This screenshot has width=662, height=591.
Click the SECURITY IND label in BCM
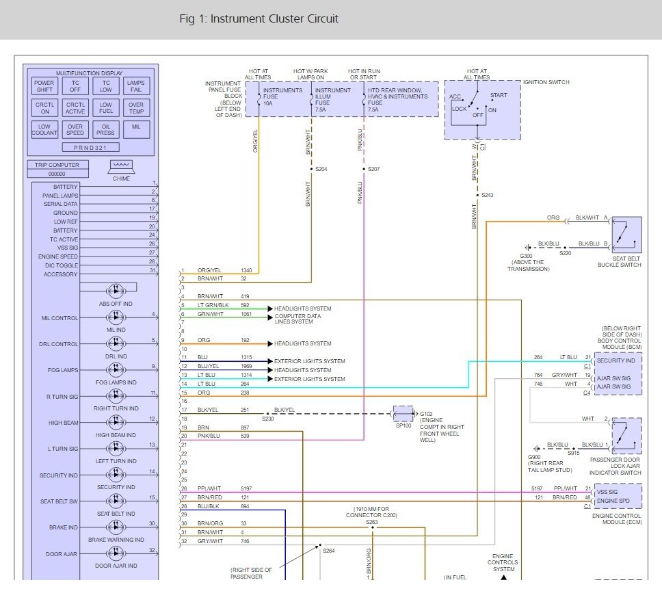tap(615, 360)
